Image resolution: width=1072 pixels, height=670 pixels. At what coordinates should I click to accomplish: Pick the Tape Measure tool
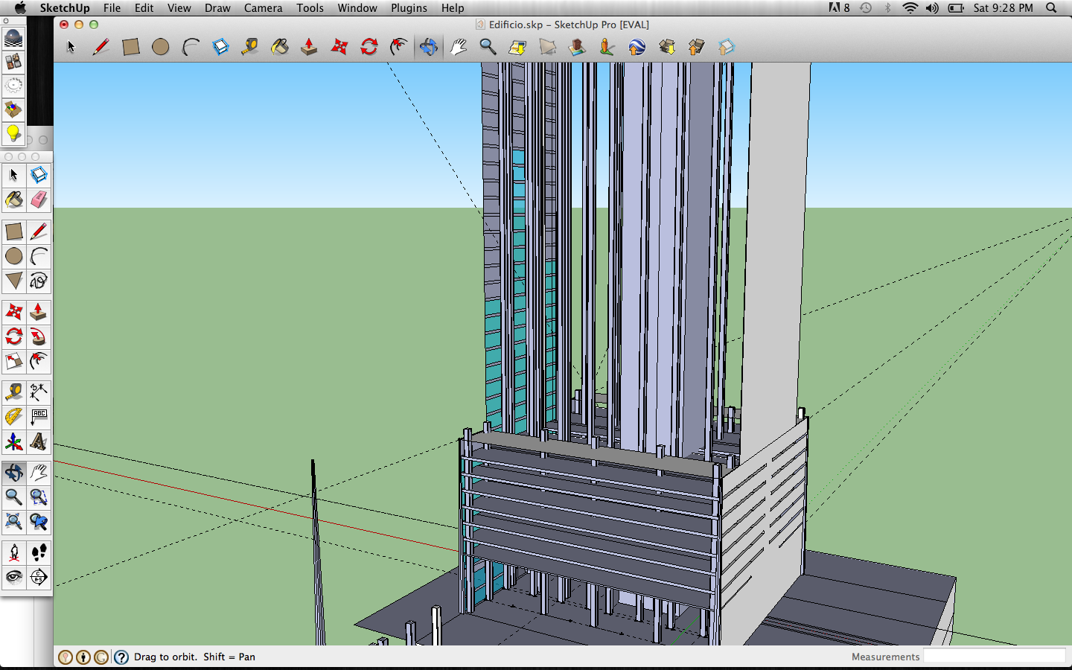13,392
